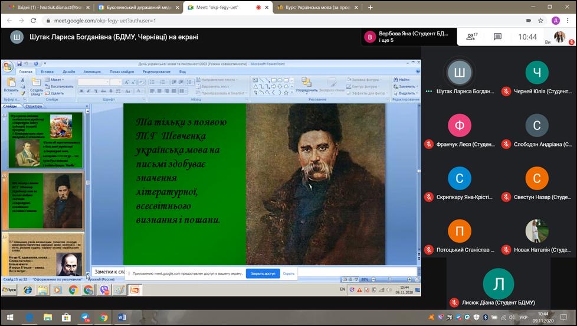Open Windows notification center
Image resolution: width=577 pixels, height=326 pixels.
pyautogui.click(x=563, y=317)
